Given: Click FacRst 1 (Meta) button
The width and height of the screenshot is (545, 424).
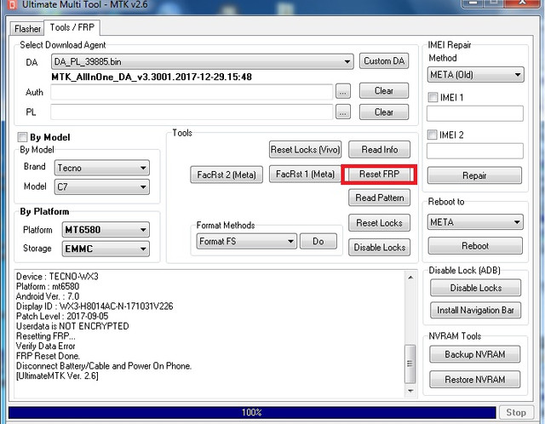Looking at the screenshot, I should tap(305, 174).
